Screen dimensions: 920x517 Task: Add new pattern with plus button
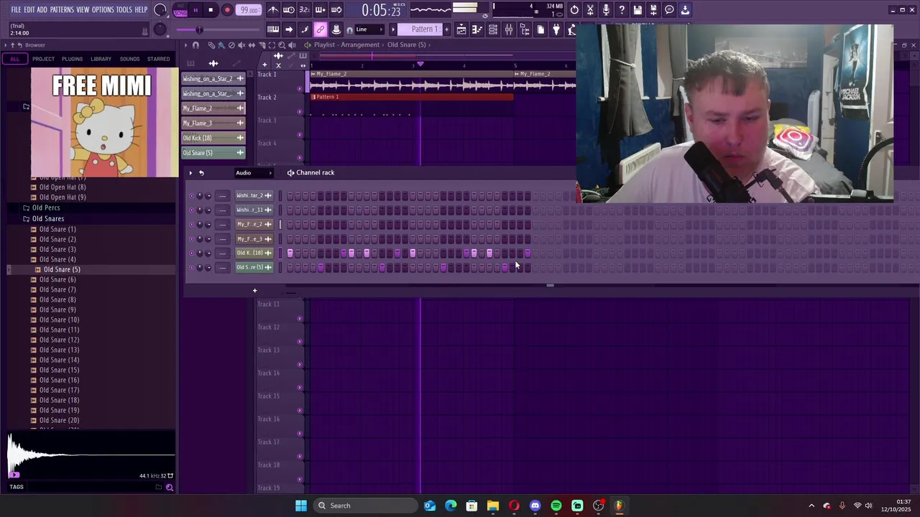click(446, 29)
